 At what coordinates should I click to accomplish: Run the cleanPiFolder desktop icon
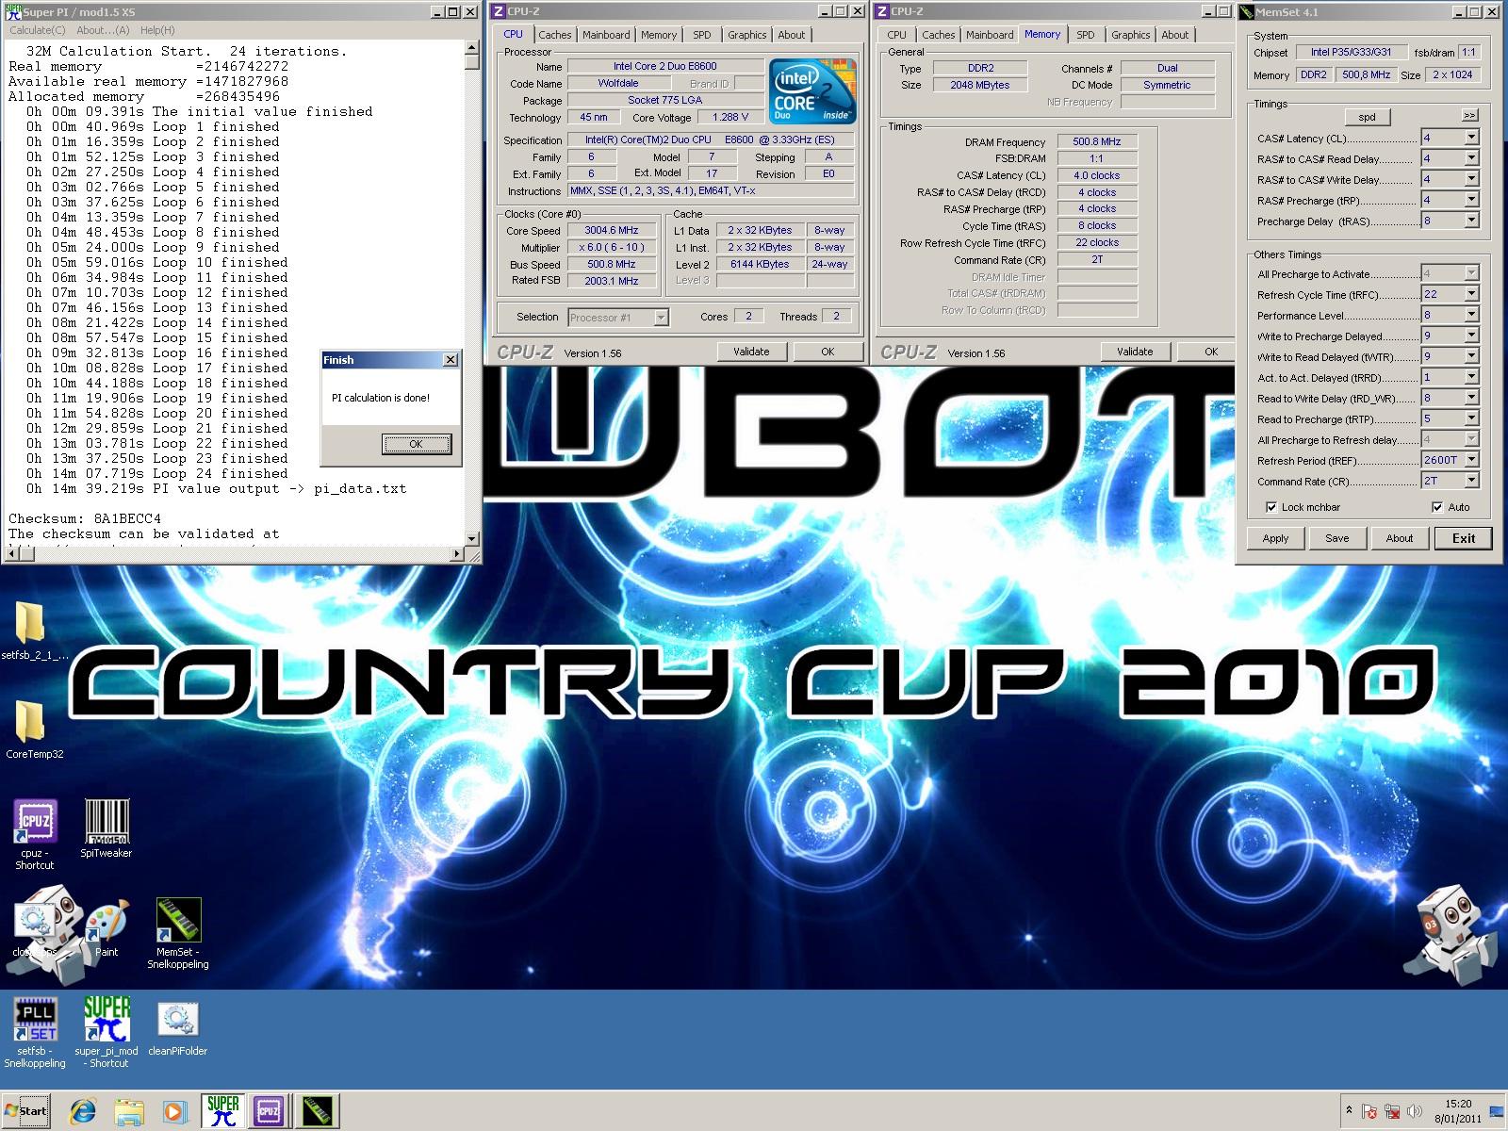point(178,1019)
